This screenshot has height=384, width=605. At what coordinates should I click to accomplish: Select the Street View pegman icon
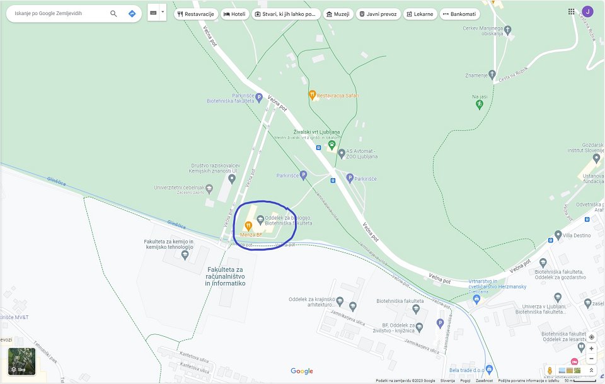click(x=550, y=371)
